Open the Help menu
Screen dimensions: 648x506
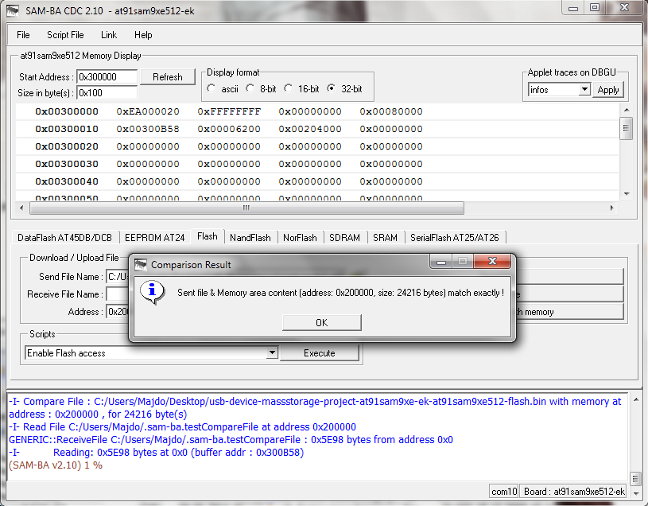(143, 35)
